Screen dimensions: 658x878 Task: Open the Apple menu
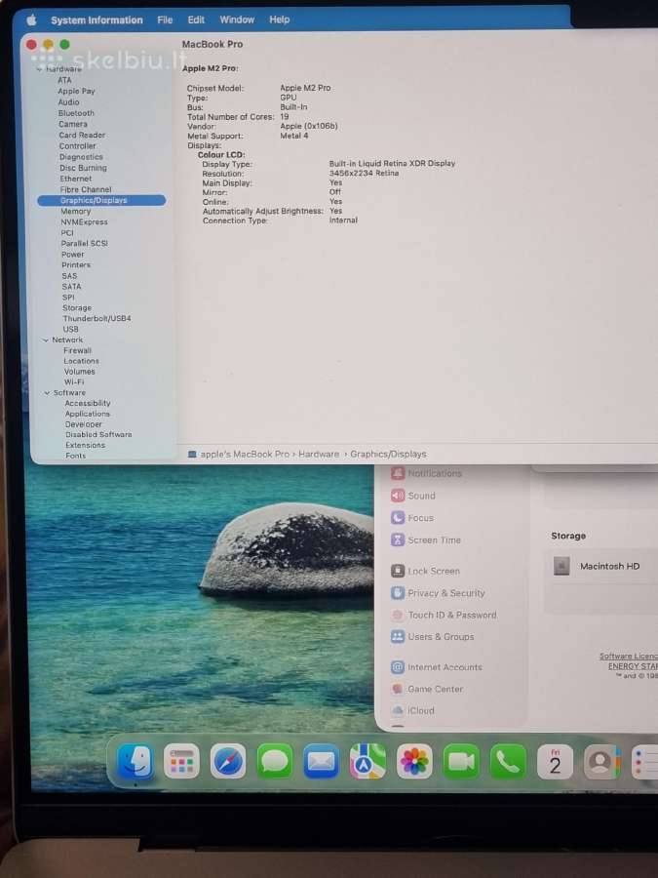(x=31, y=20)
